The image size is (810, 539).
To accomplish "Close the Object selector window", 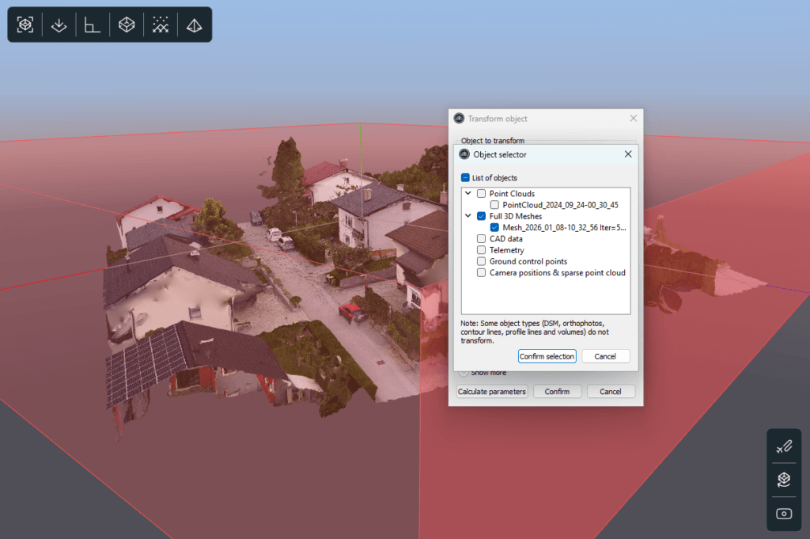I will (628, 154).
